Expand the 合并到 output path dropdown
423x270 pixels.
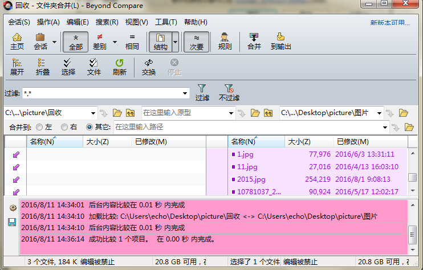[x=385, y=127]
